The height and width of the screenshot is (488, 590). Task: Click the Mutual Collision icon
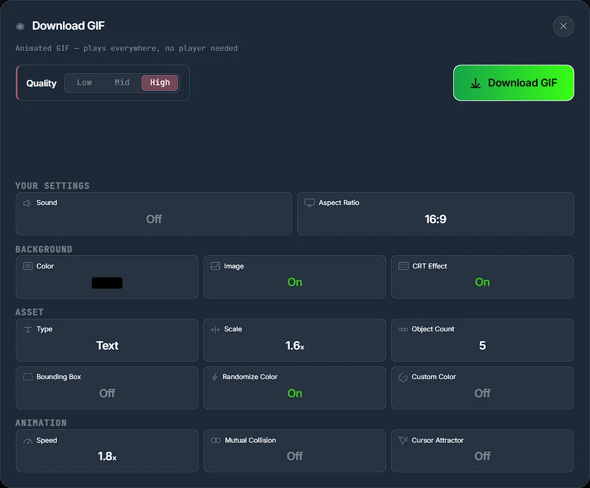coord(215,440)
